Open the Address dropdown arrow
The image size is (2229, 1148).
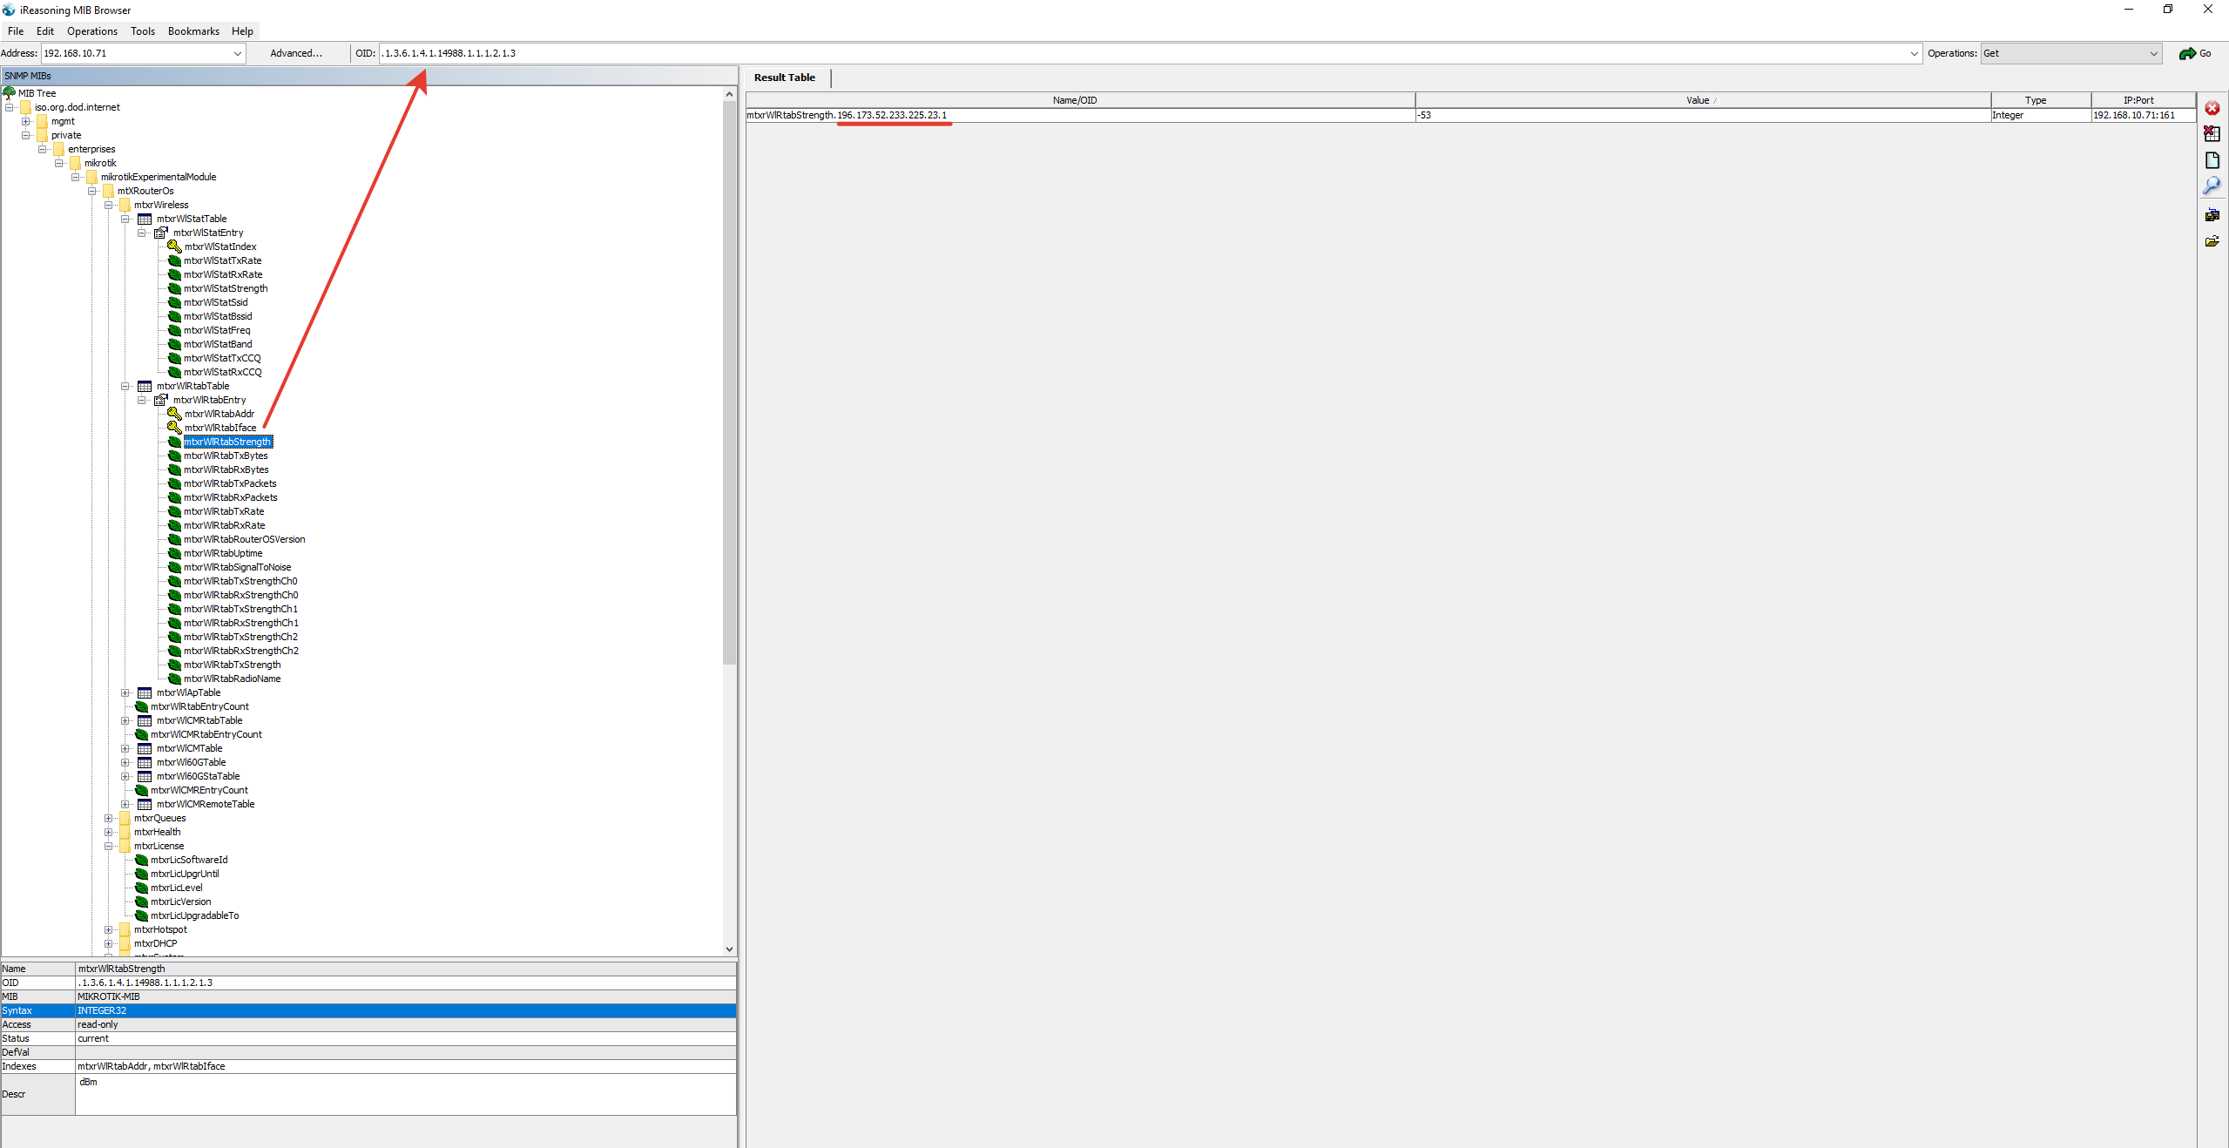point(237,53)
